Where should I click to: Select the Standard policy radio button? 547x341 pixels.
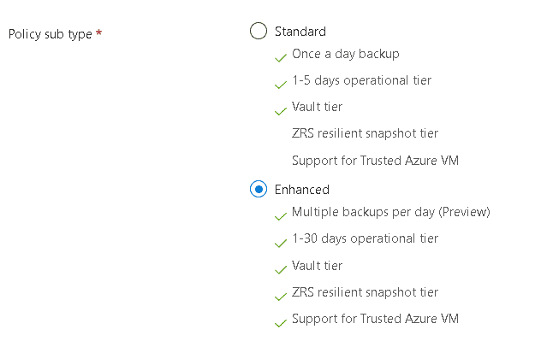click(259, 31)
